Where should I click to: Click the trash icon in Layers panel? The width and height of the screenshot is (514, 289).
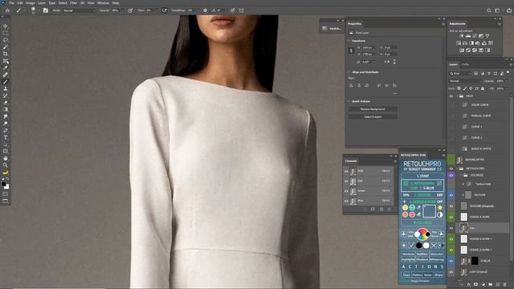(505, 284)
